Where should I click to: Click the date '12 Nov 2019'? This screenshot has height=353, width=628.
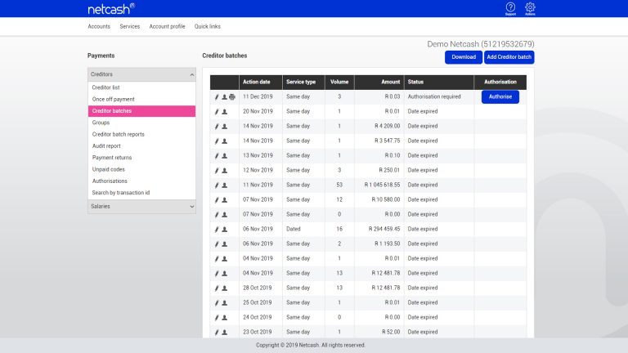coord(258,170)
